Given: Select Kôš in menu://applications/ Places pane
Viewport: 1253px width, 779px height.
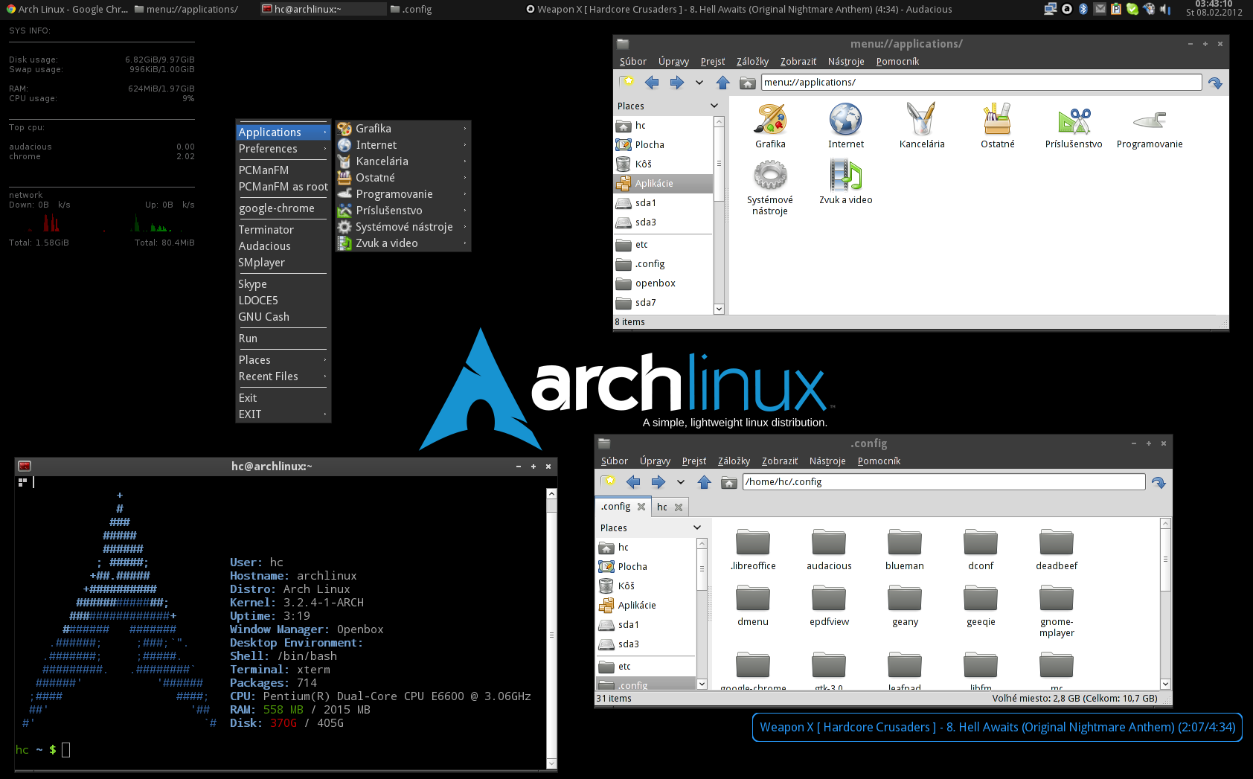Looking at the screenshot, I should pos(664,164).
